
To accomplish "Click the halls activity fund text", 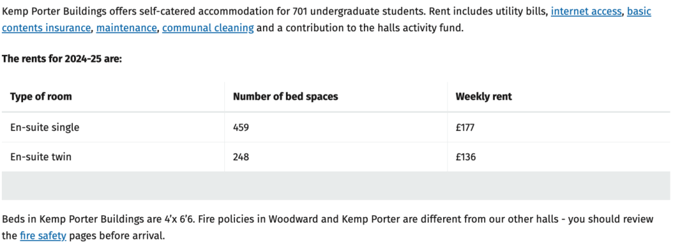I will (x=409, y=28).
